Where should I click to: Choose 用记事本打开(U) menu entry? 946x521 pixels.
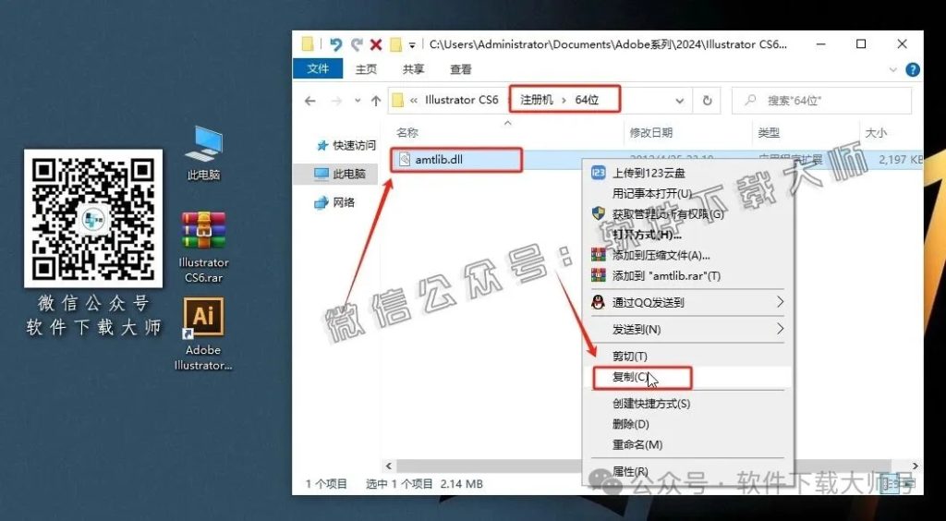pos(652,194)
